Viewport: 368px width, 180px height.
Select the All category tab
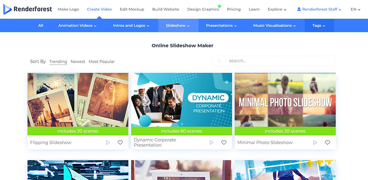[40, 26]
